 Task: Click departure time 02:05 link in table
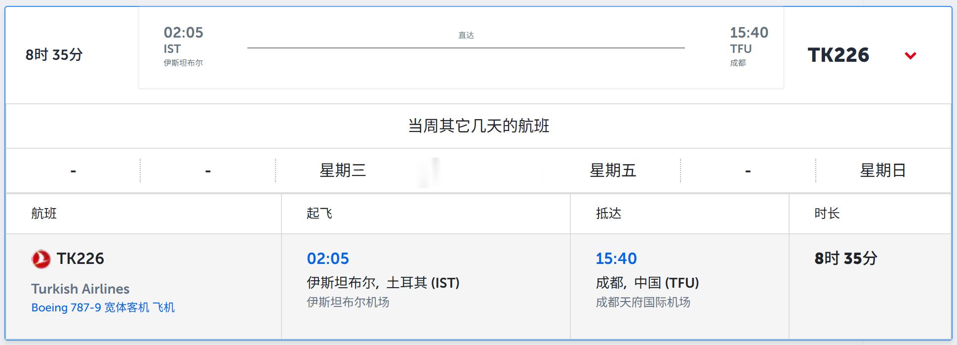pyautogui.click(x=328, y=259)
